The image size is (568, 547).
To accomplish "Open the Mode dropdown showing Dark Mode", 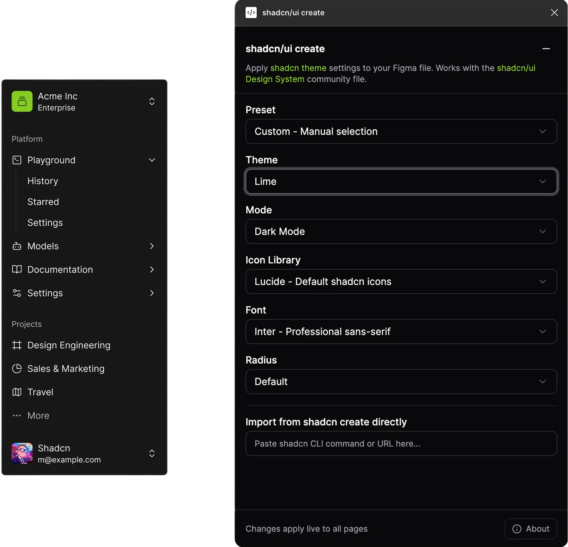I will coord(401,231).
